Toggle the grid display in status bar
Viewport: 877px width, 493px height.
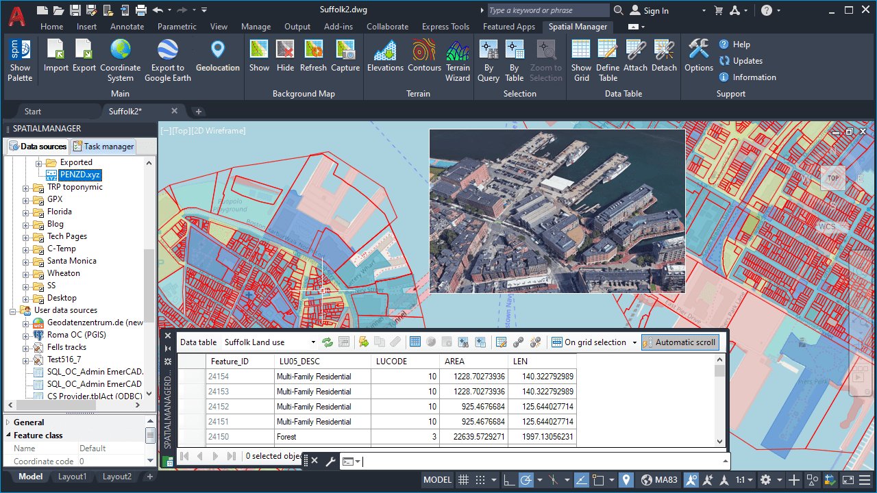(464, 479)
